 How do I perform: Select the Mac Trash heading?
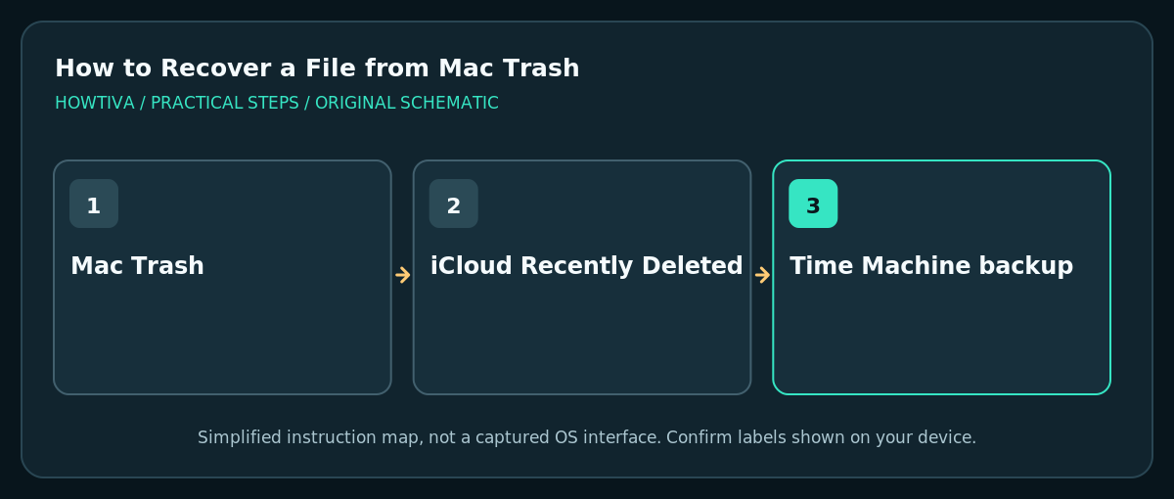click(x=137, y=266)
